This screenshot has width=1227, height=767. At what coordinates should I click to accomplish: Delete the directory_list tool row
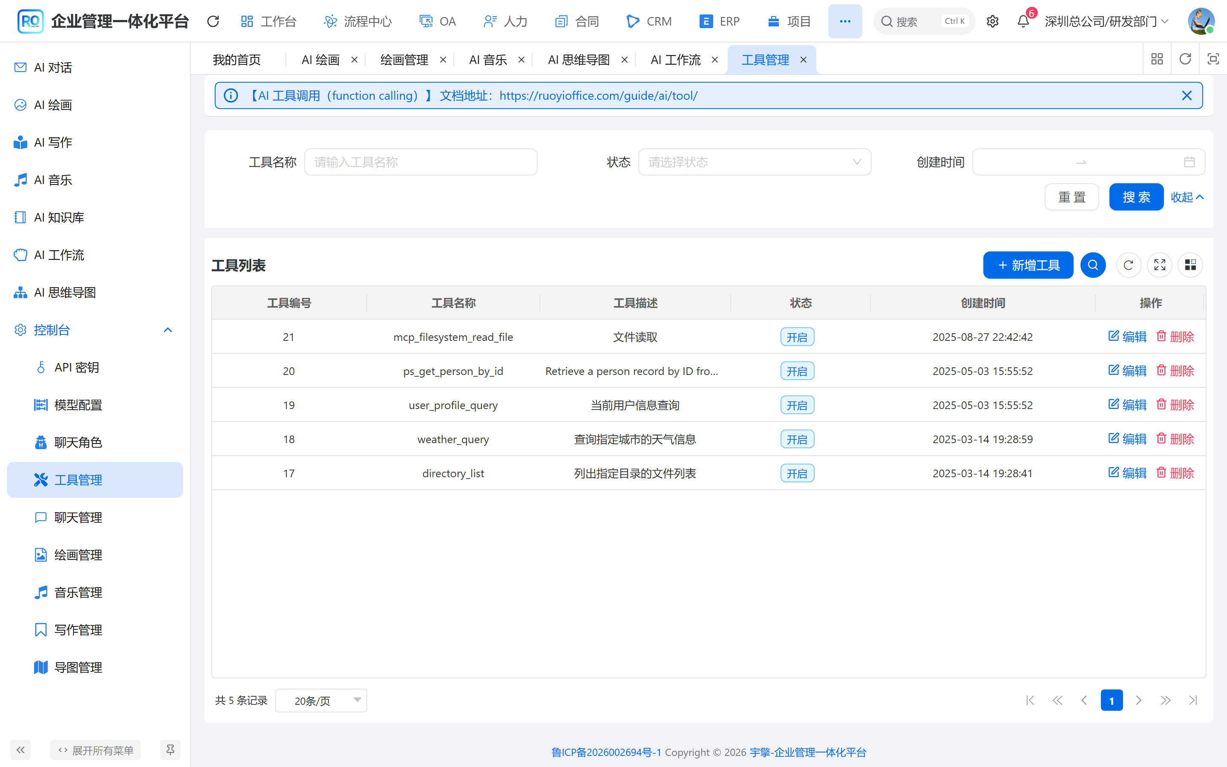[x=1175, y=473]
